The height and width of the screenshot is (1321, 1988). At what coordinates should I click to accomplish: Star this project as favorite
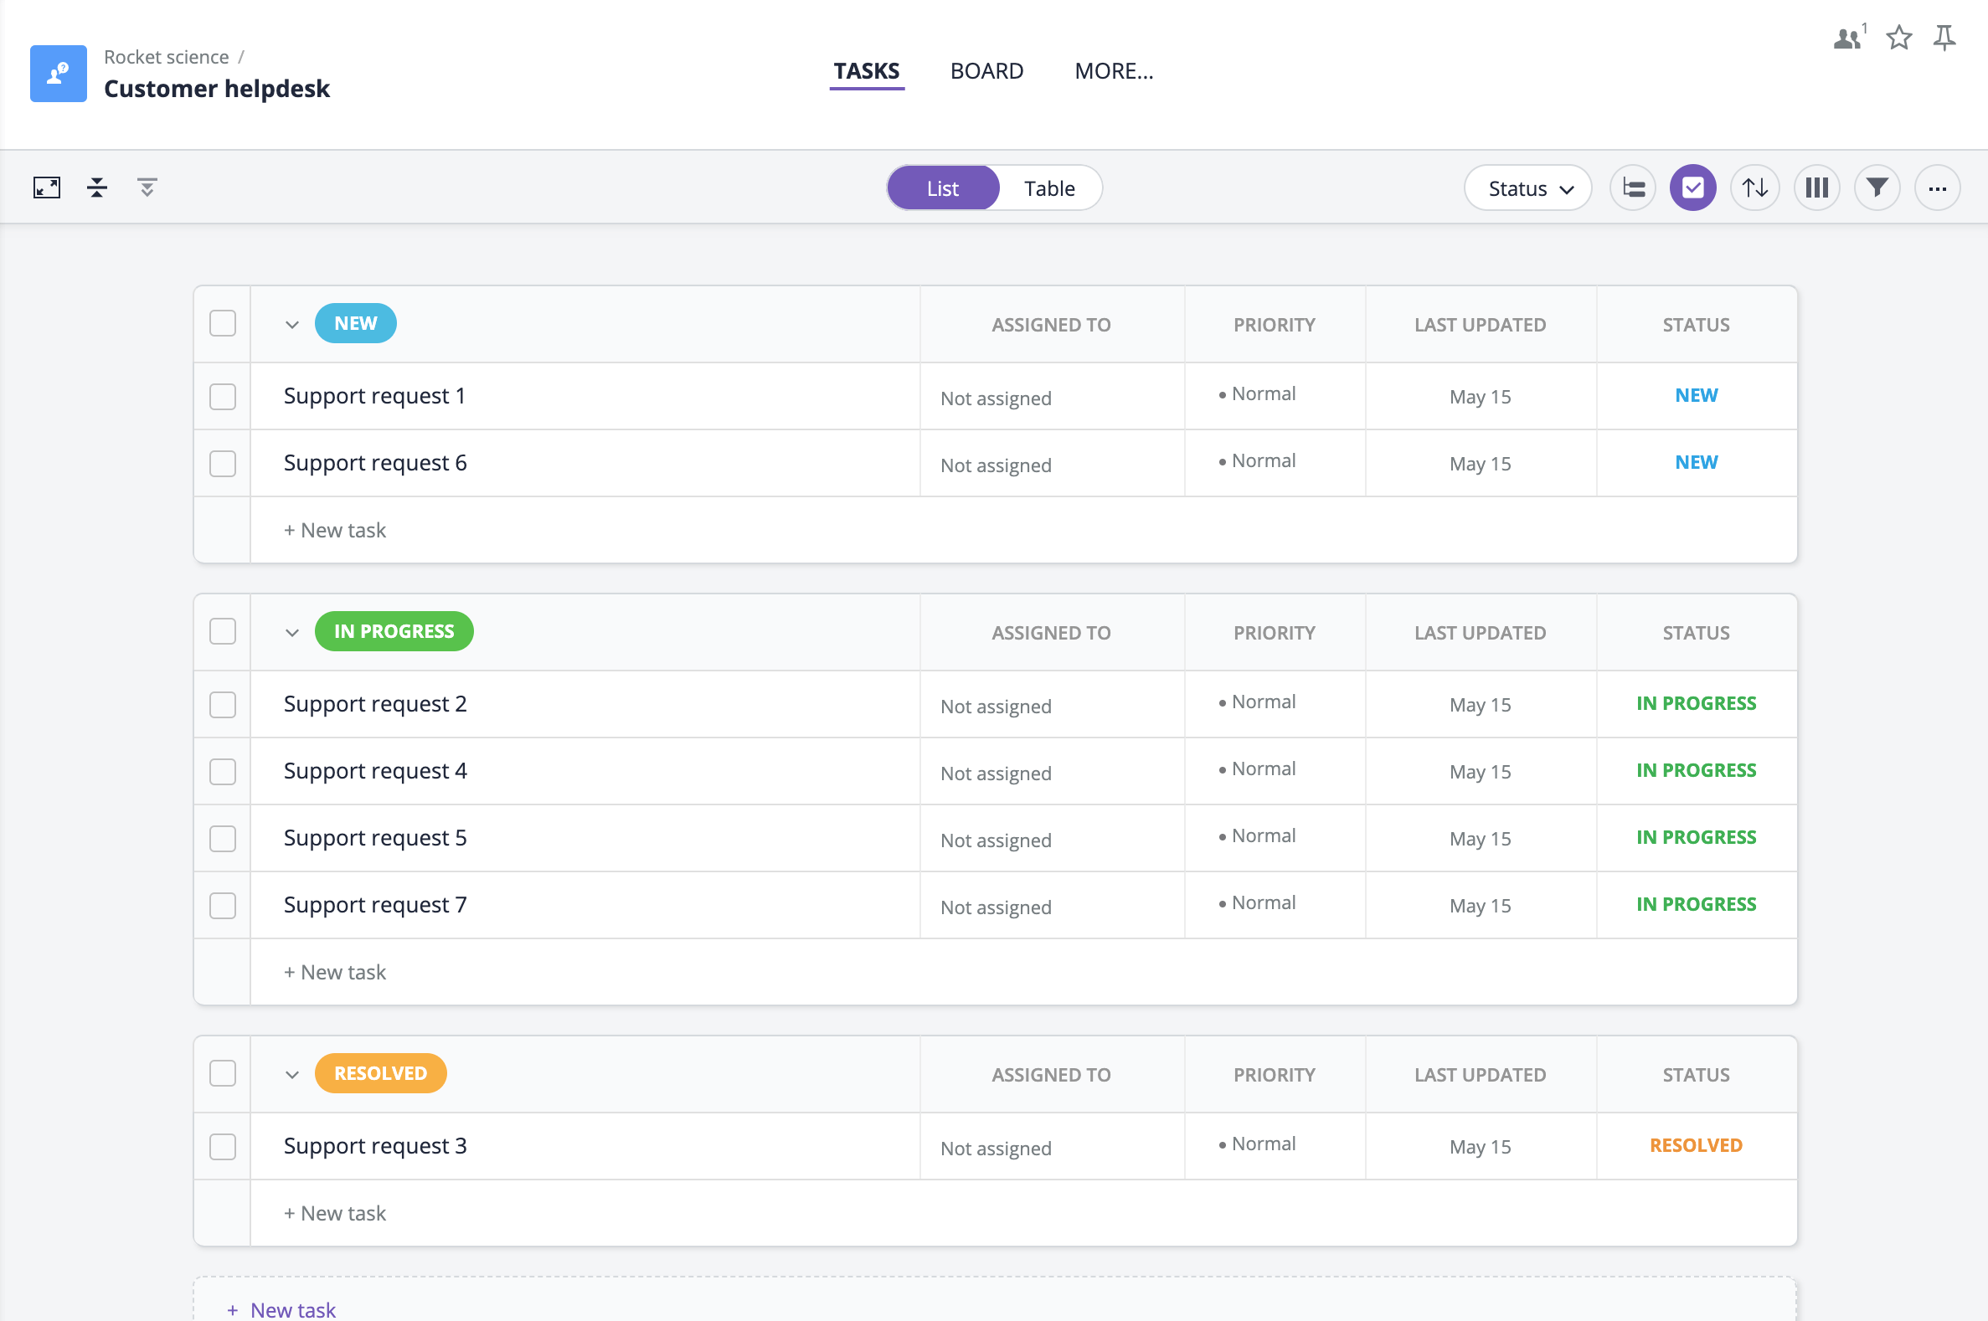click(x=1898, y=37)
